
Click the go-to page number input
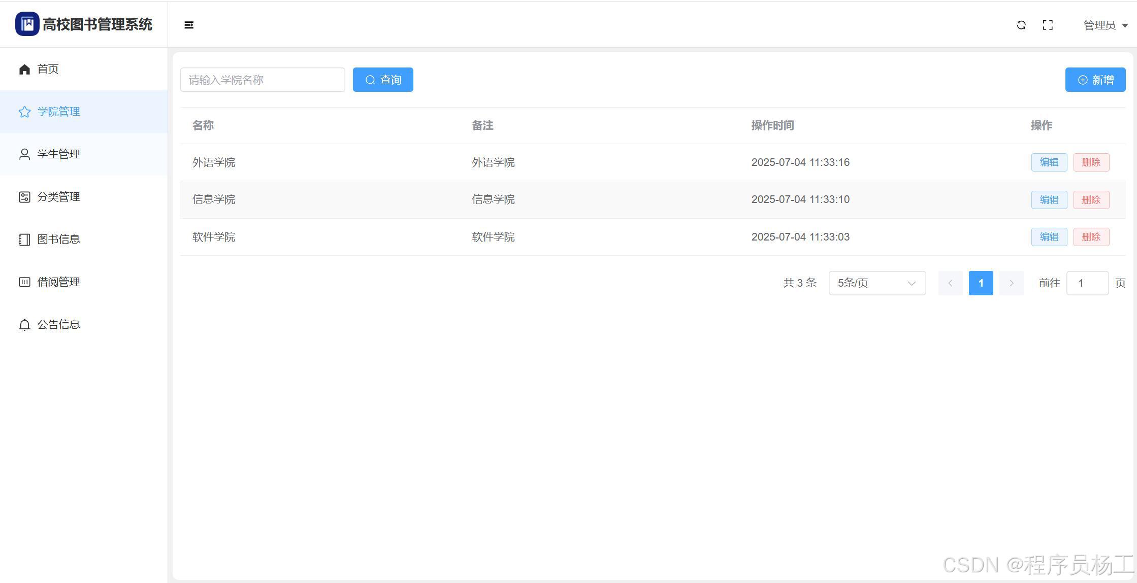point(1087,283)
